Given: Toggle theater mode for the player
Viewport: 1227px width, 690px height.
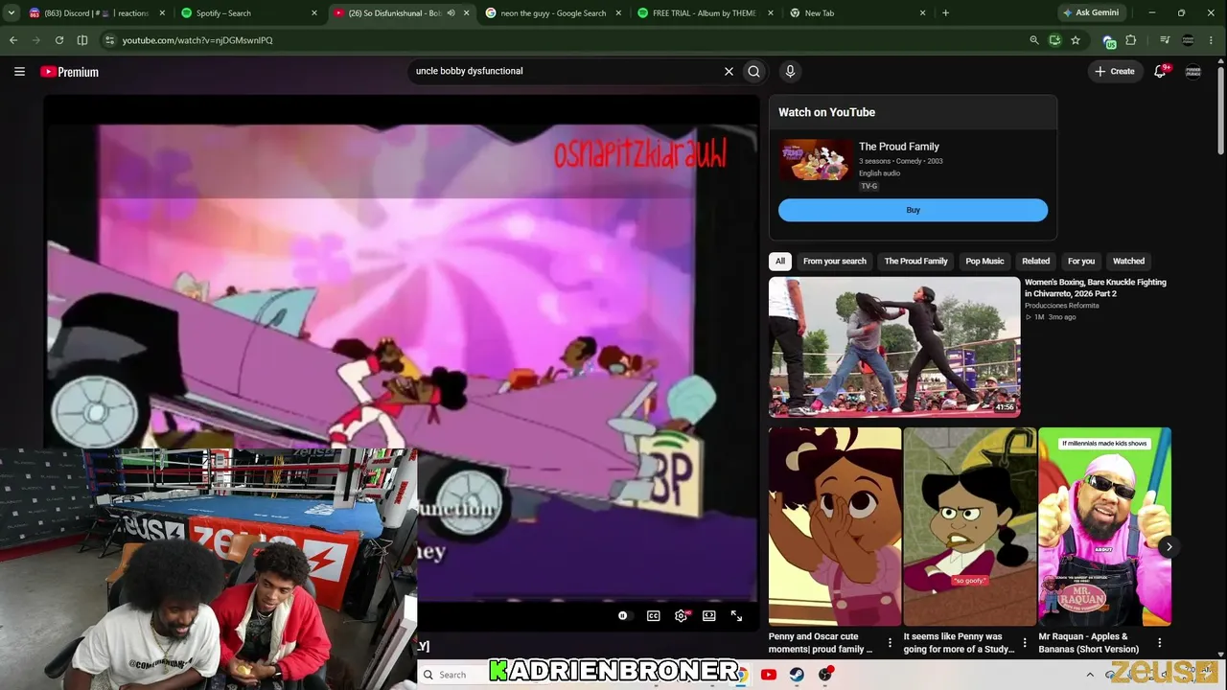Looking at the screenshot, I should pyautogui.click(x=709, y=615).
